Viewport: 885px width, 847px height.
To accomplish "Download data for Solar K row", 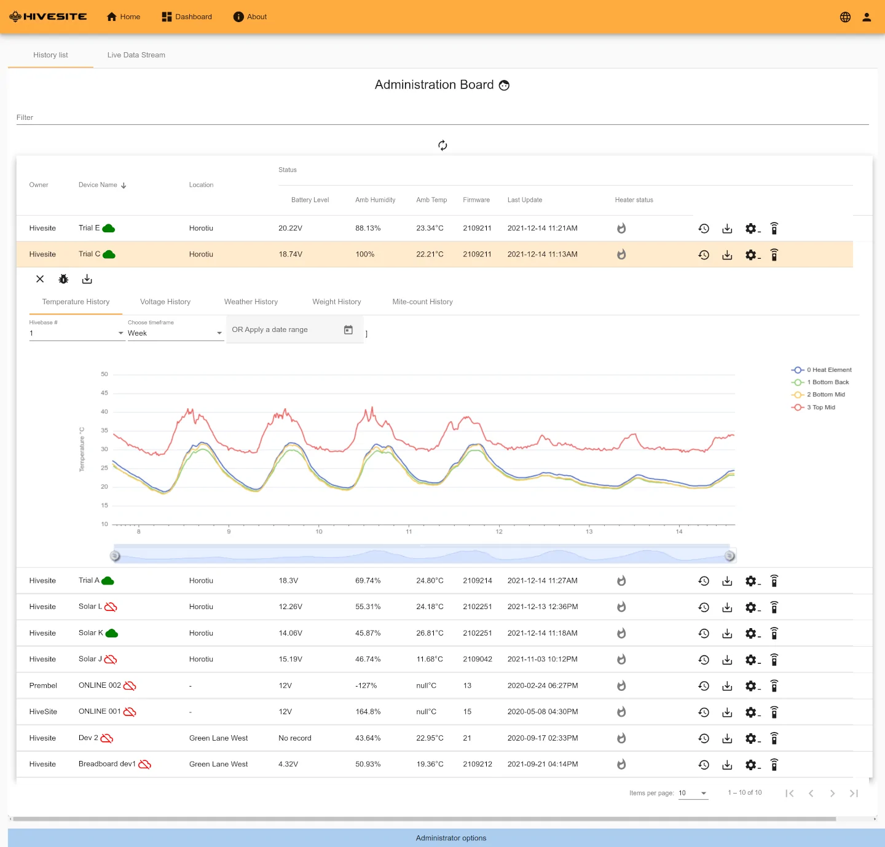I will click(x=727, y=633).
